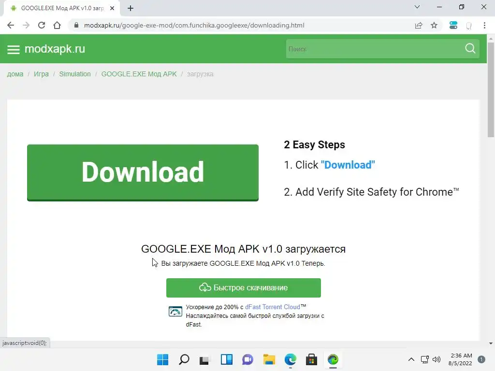Screen dimensions: 495x371
Task: Show hidden system tray icons
Action: tap(411, 359)
